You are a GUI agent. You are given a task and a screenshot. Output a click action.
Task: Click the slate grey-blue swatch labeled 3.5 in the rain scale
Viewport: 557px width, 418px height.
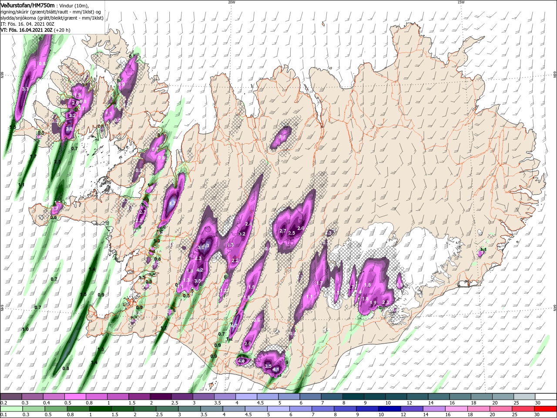coord(212,409)
